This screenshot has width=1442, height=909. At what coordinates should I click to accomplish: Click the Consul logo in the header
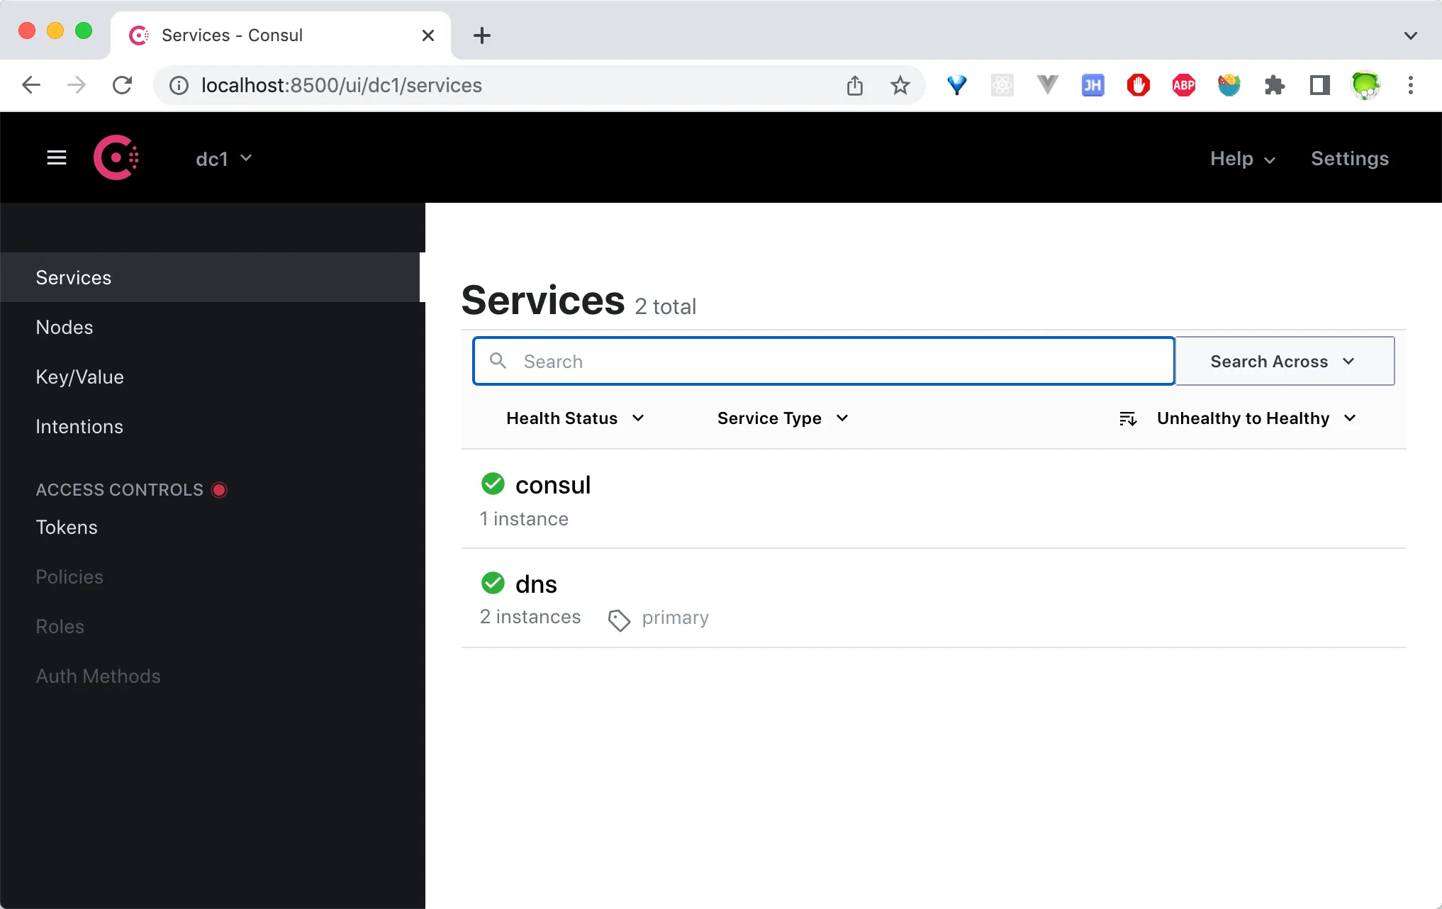pos(116,157)
